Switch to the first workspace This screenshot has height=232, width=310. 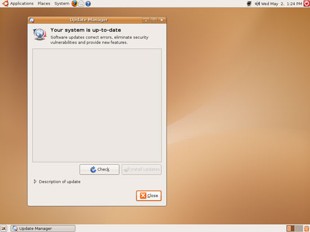click(x=290, y=229)
